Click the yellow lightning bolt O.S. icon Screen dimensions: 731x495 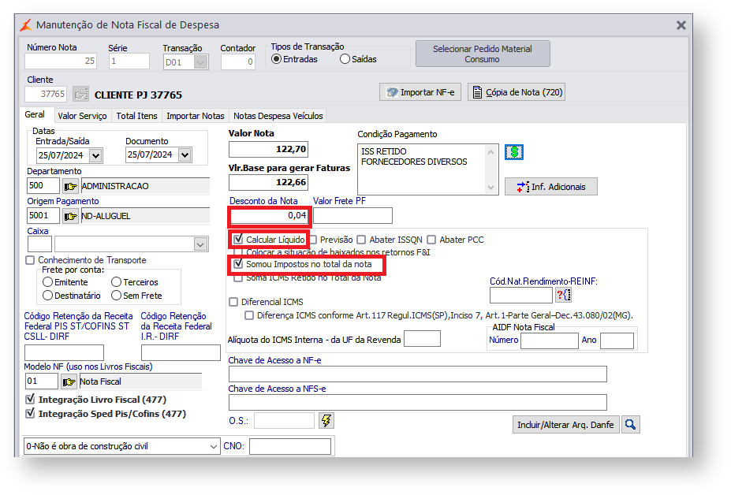pyautogui.click(x=326, y=420)
